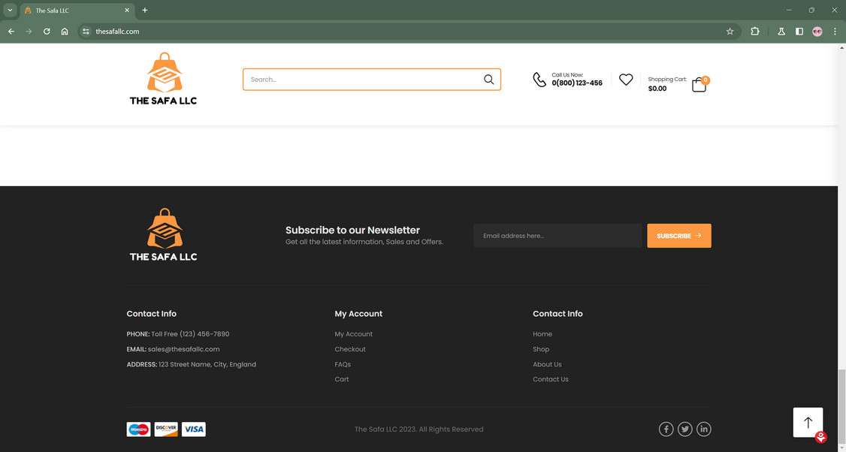Open the browser home page
The image size is (846, 452).
pos(65,32)
